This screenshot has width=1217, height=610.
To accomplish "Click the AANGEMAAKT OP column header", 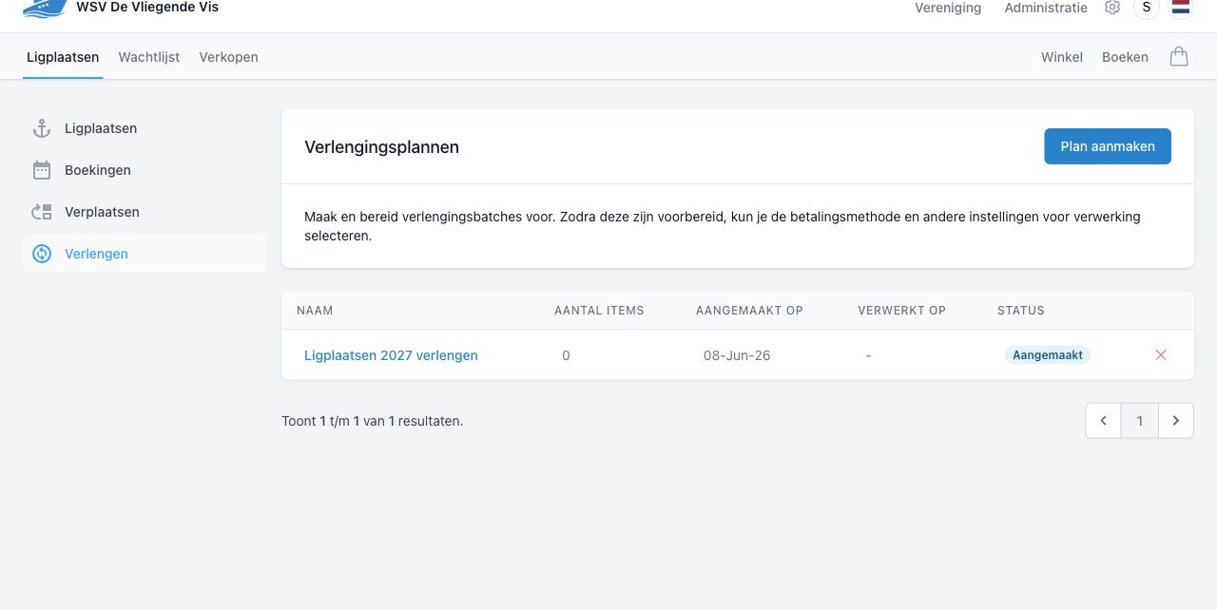I will (749, 311).
